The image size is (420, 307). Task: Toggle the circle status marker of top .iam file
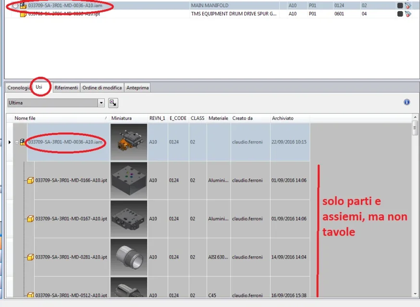click(15, 6)
